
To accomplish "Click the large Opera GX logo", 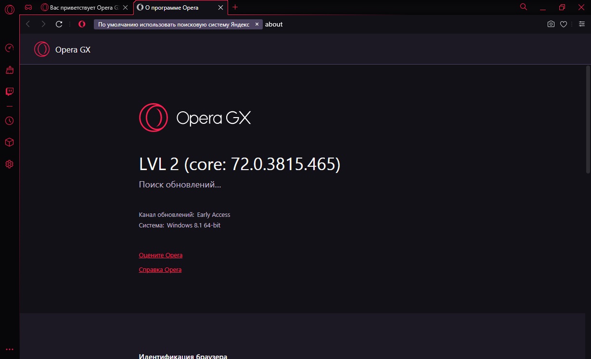I will [195, 118].
